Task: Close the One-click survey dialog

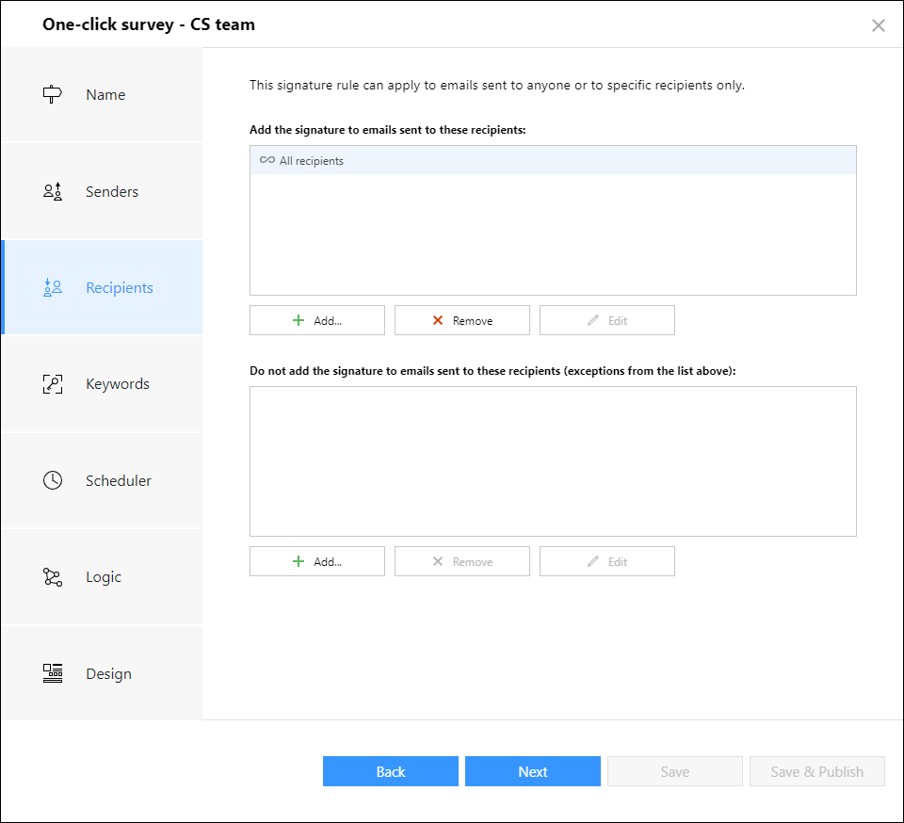Action: (x=878, y=25)
